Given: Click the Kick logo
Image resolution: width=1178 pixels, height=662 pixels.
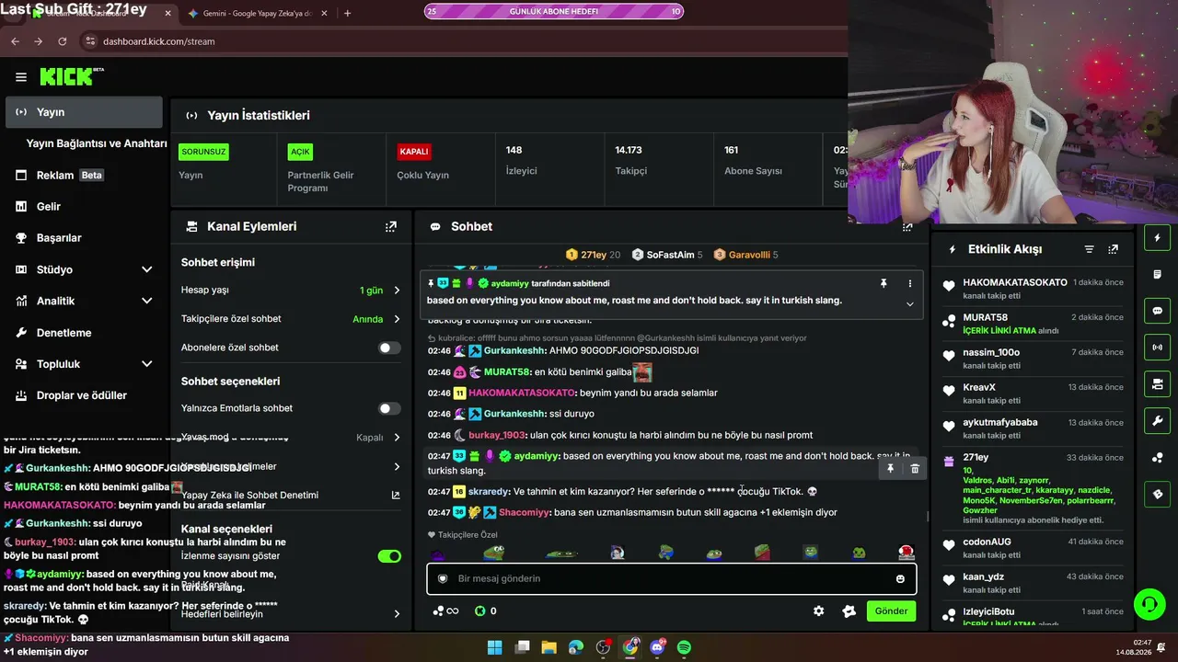Looking at the screenshot, I should (72, 77).
